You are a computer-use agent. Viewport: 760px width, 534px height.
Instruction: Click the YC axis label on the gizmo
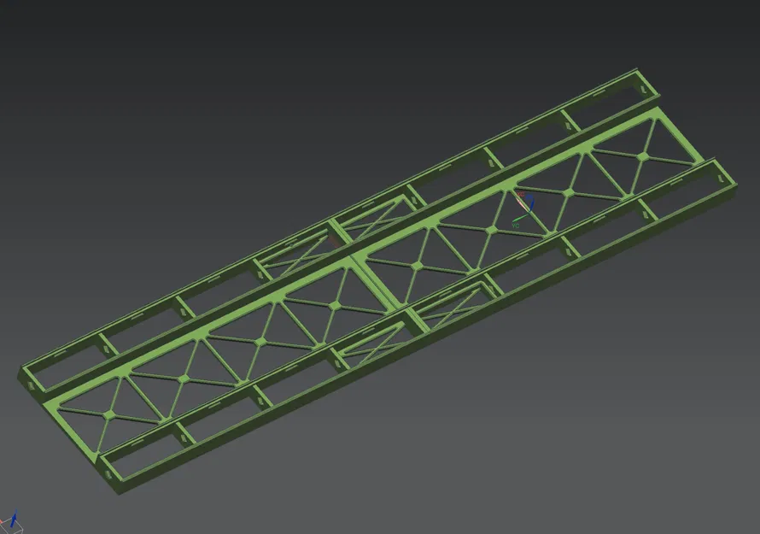click(x=515, y=225)
